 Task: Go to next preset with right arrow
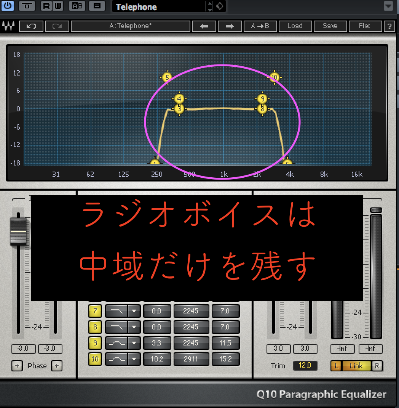pyautogui.click(x=230, y=26)
